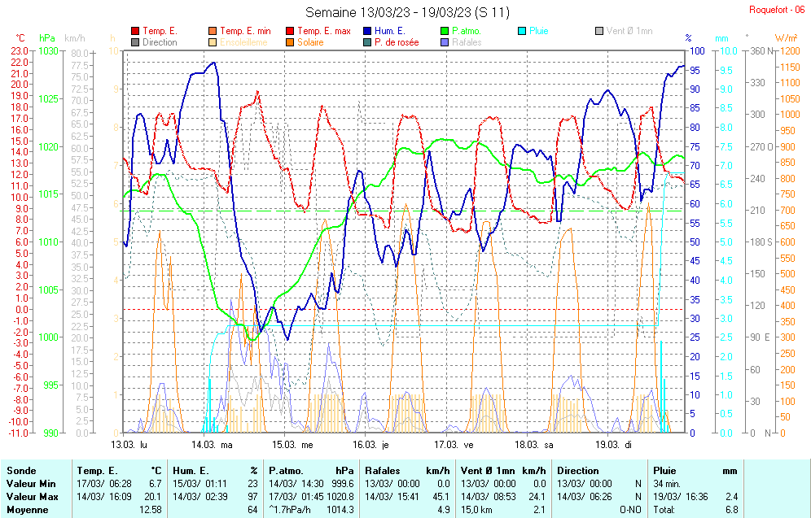Click the grey Direction legend swatch
Image resolution: width=811 pixels, height=518 pixels.
click(135, 43)
